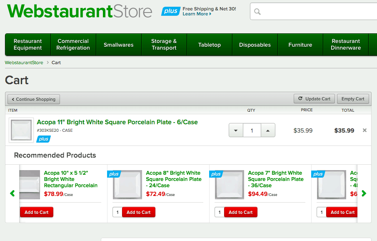The height and width of the screenshot is (241, 377).
Task: Open Acopa 11" Bright White Square Plate link
Action: pyautogui.click(x=117, y=122)
